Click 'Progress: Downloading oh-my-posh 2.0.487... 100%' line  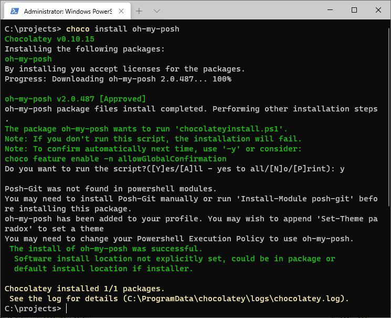[x=118, y=79]
